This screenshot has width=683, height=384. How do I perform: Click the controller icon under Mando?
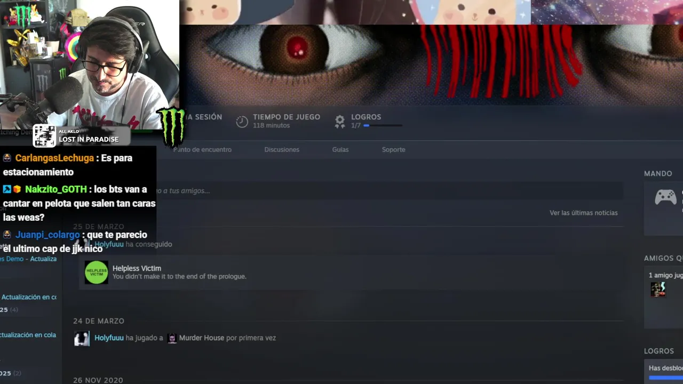(x=665, y=197)
